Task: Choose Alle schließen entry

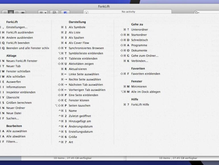Action: (16, 77)
